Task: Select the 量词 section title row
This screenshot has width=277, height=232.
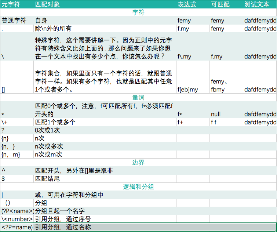Action: coord(139,98)
